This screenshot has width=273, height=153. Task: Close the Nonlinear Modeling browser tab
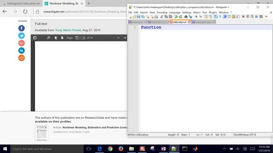82,4
